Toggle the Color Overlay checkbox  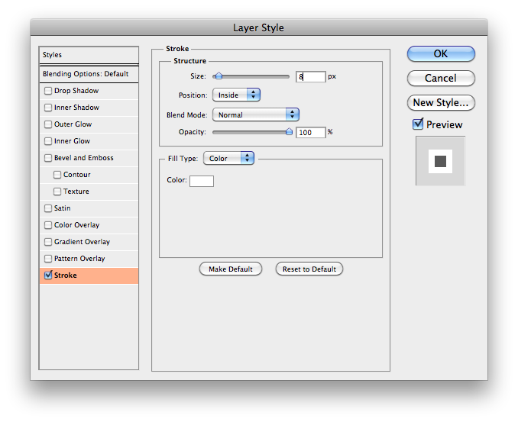[x=48, y=225]
